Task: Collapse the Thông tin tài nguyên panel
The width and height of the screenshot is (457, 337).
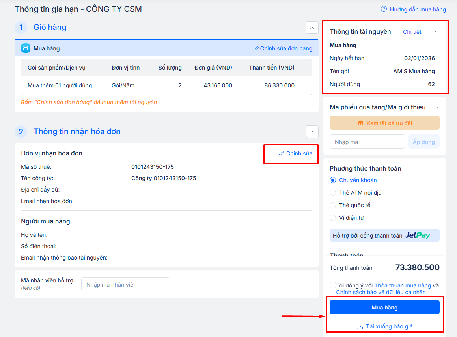Action: click(x=436, y=32)
